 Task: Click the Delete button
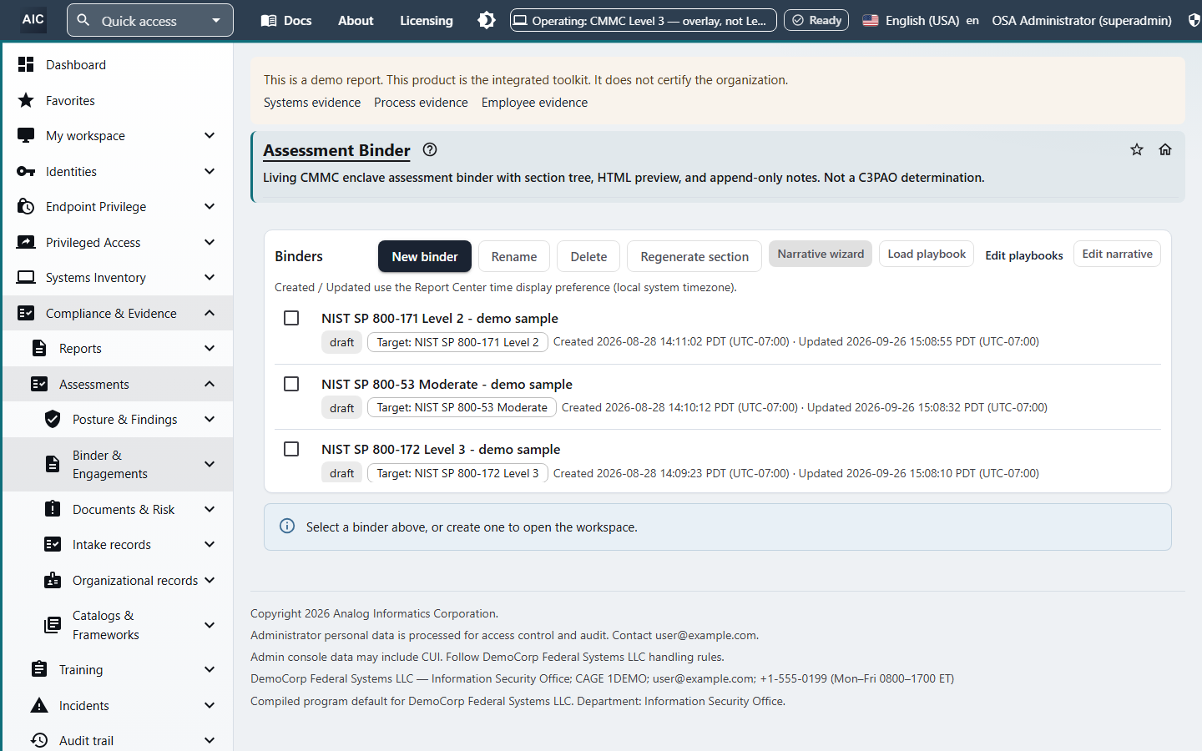588,256
